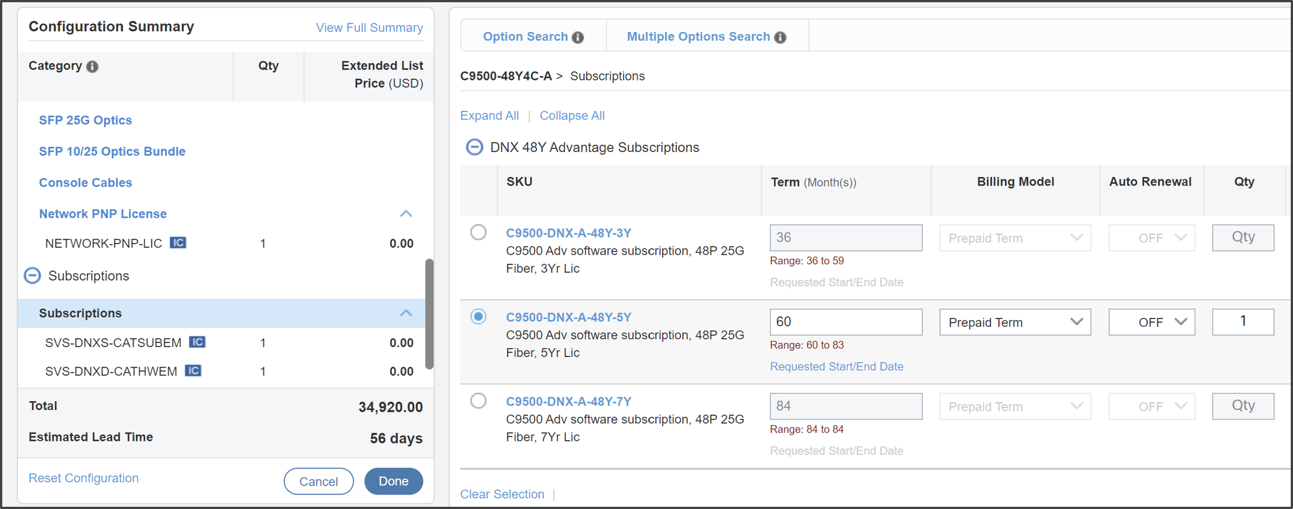Click the Category info icon
1293x509 pixels.
92,66
